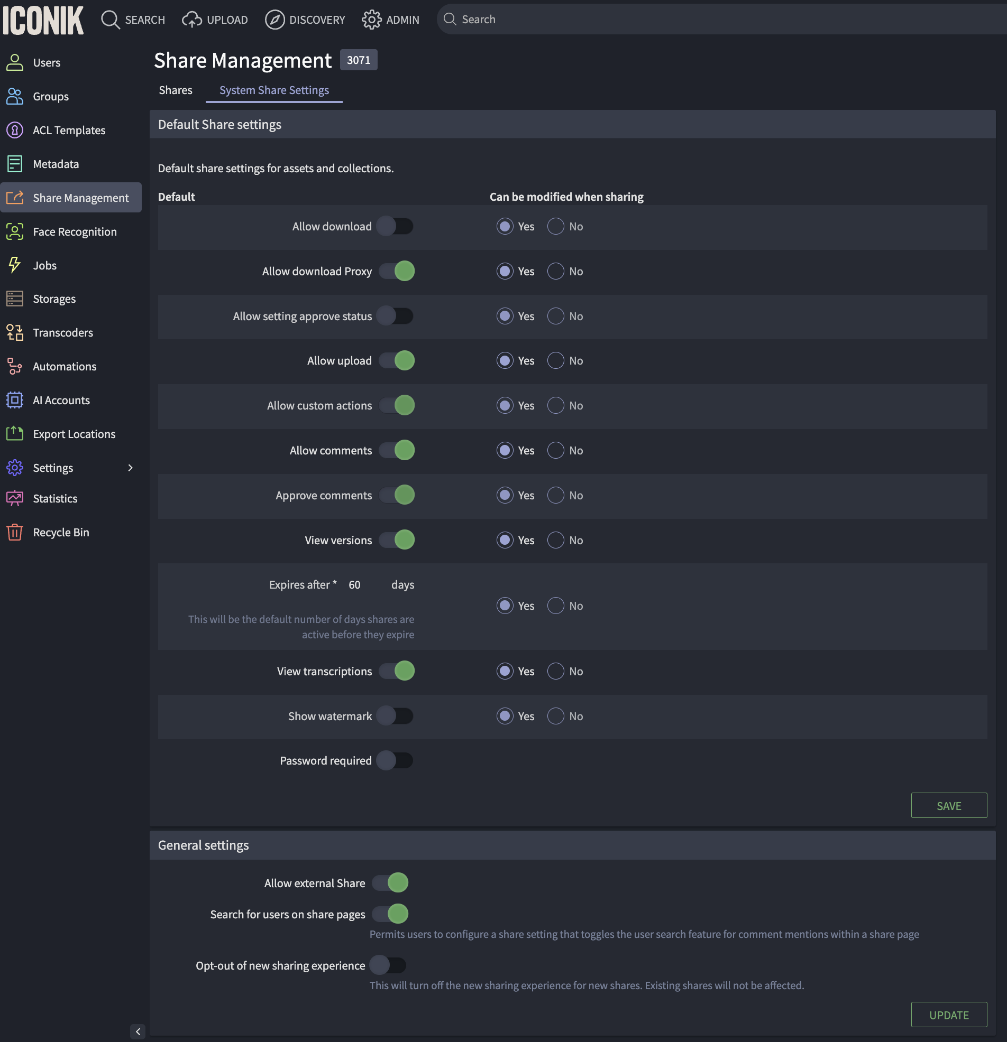1007x1042 pixels.
Task: Open Statistics from the sidebar
Action: (x=55, y=498)
